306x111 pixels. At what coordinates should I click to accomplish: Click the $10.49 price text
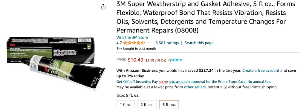point(135,60)
